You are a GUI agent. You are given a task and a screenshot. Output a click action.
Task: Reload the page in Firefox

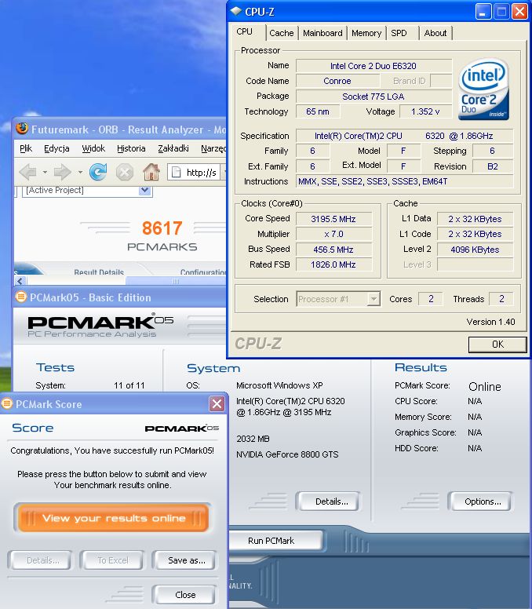click(98, 172)
